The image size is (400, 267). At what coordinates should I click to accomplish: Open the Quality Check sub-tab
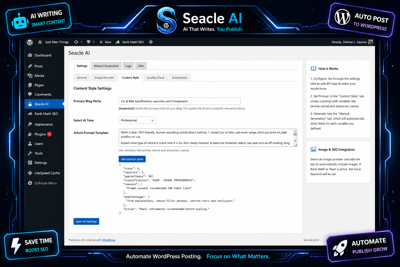click(155, 77)
